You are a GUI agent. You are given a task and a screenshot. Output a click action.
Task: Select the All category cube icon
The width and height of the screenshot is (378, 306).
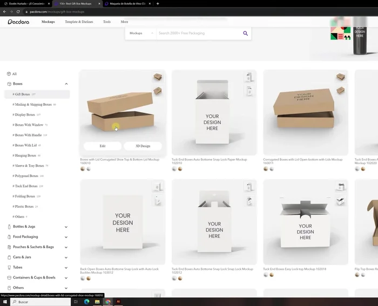[x=9, y=74]
